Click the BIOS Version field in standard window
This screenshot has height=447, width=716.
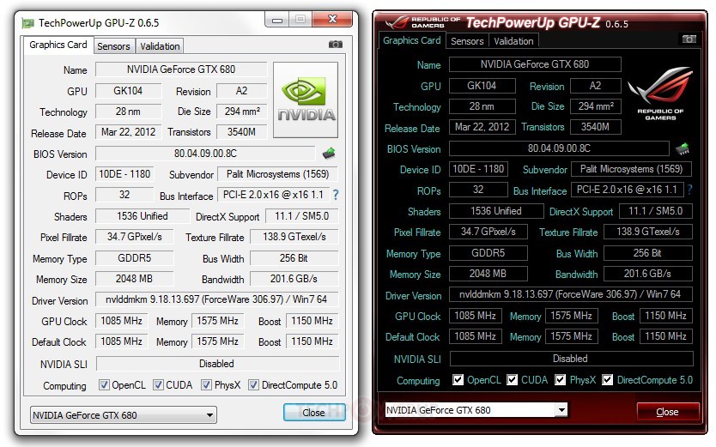click(x=205, y=154)
